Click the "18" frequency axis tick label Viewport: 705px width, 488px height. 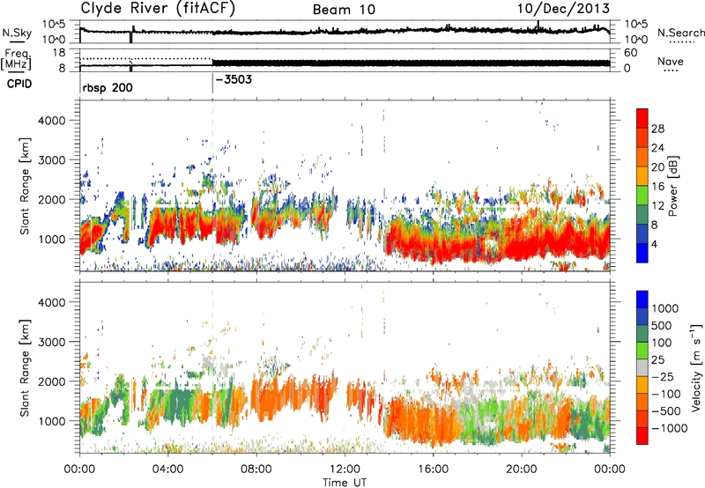pyautogui.click(x=58, y=53)
